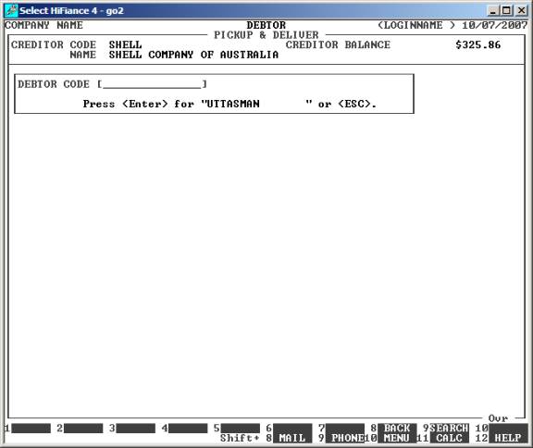533x448 pixels.
Task: Click the blank block above HELP
Action: pyautogui.click(x=508, y=428)
